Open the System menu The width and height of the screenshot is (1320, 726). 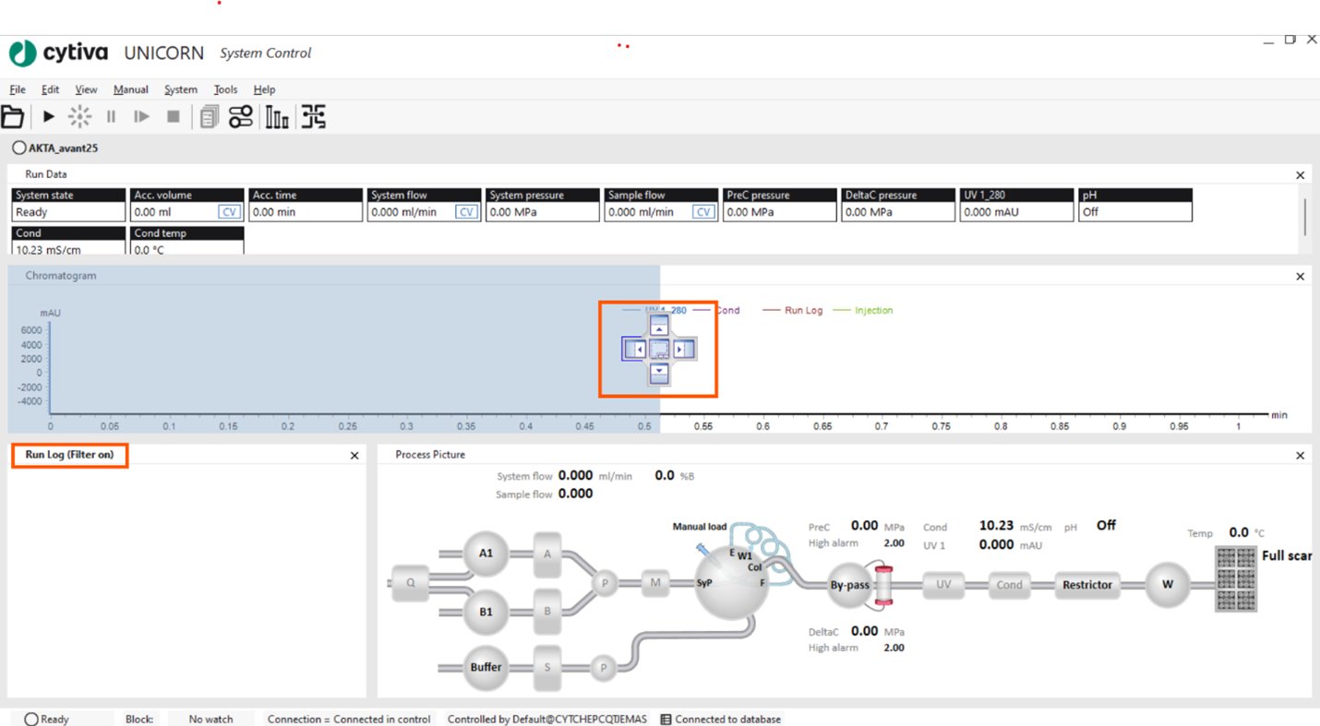pos(180,89)
